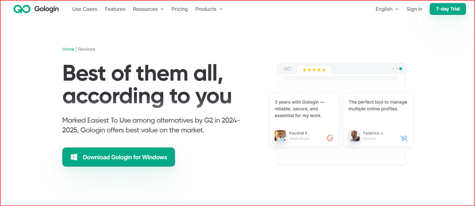The image size is (475, 206).
Task: Click the small gray Gologin icon in mockup
Action: pyautogui.click(x=287, y=69)
